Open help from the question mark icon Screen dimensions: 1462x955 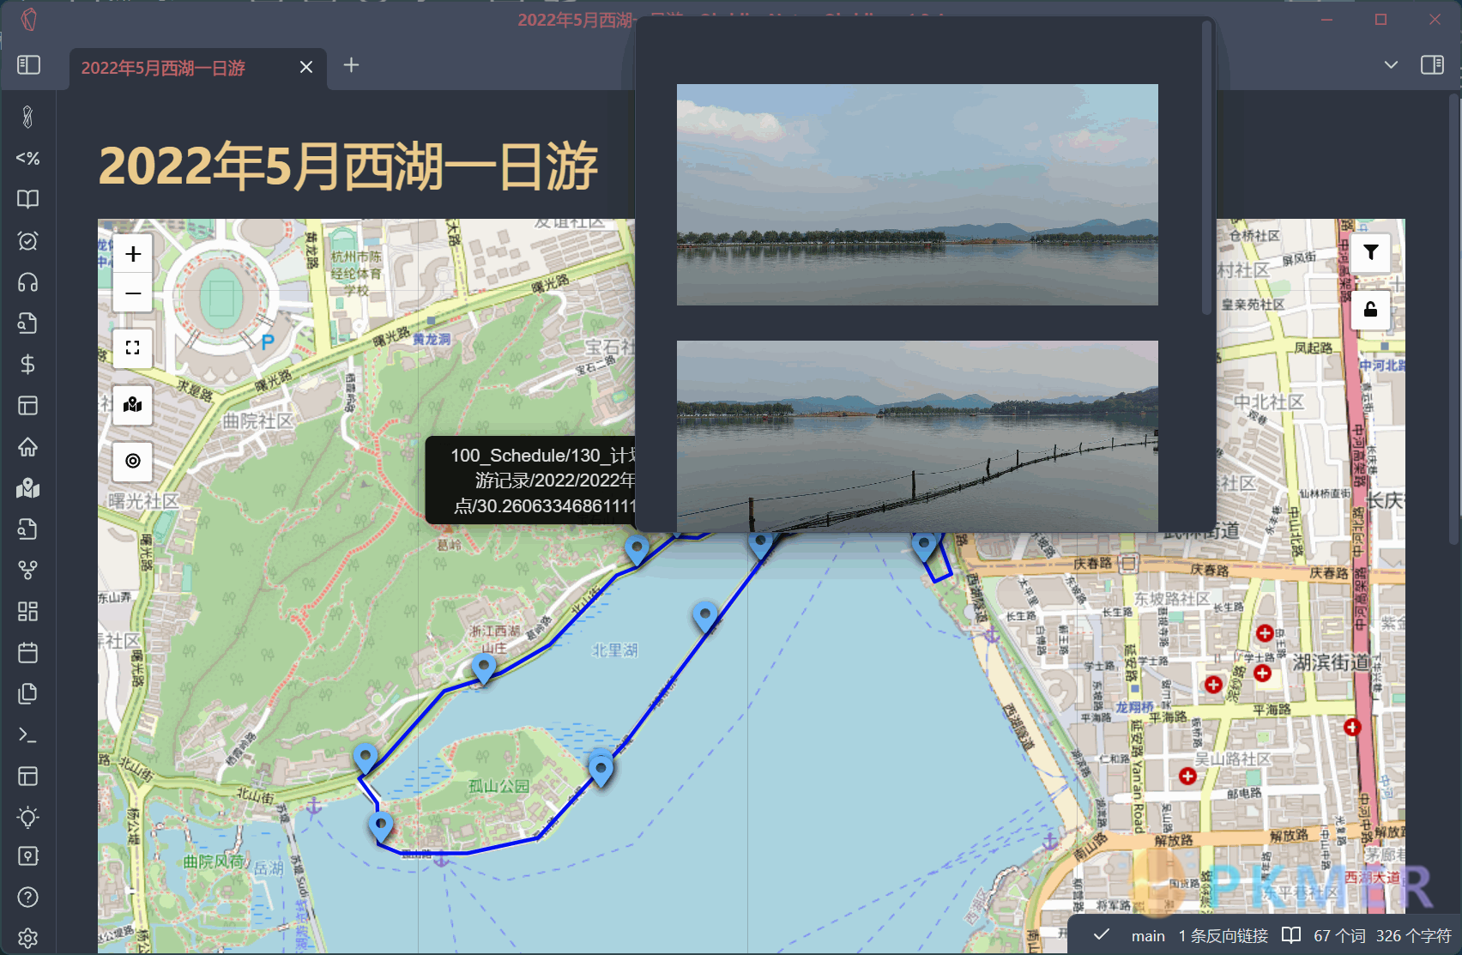click(x=27, y=898)
